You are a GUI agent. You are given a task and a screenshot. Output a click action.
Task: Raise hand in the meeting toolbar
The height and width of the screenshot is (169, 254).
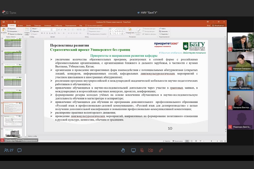point(123,150)
